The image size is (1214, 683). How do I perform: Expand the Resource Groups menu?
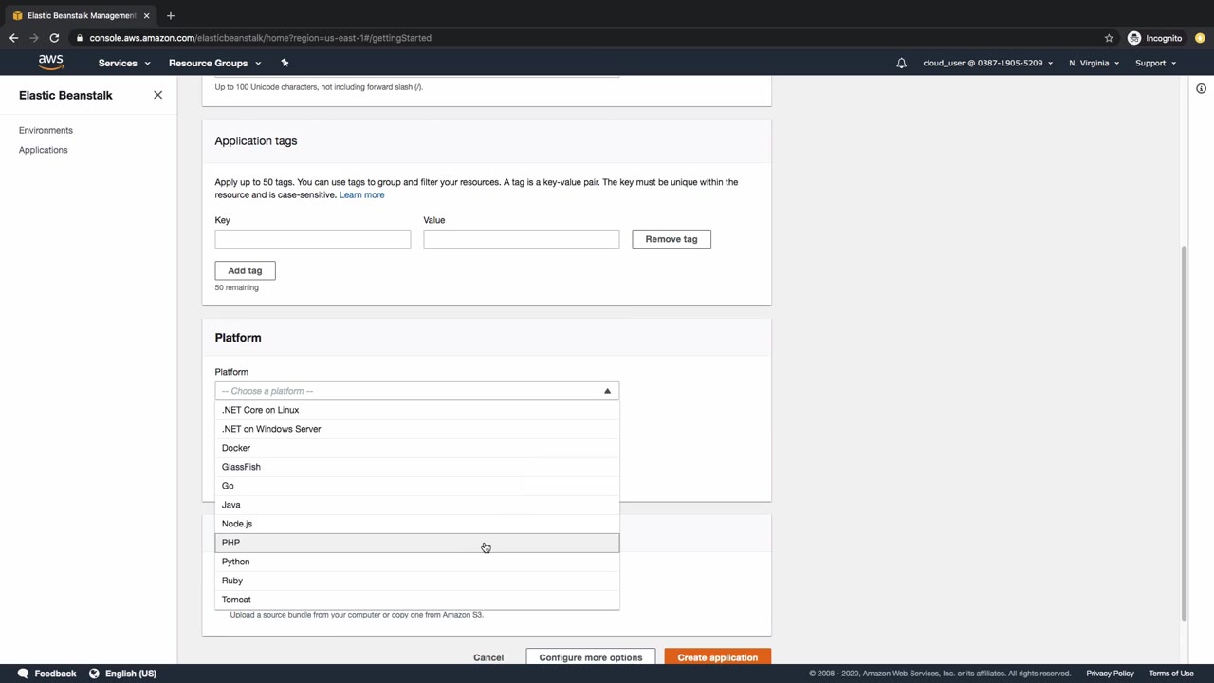pos(214,63)
